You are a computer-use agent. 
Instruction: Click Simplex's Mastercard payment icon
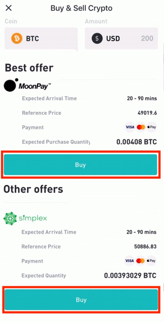coord(140,261)
